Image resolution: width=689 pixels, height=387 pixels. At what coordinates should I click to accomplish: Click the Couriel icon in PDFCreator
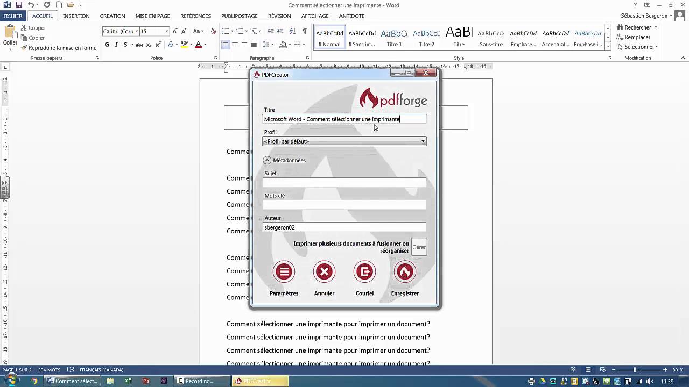[x=364, y=272]
